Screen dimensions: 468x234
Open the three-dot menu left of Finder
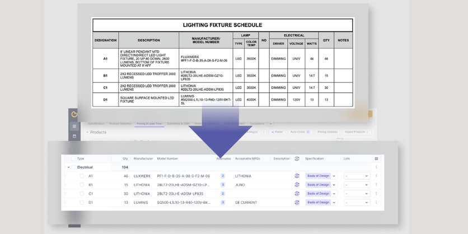[x=264, y=132]
